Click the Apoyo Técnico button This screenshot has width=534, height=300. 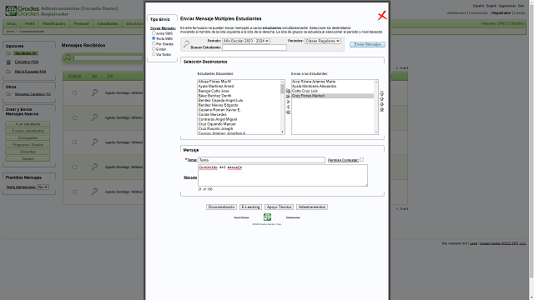click(x=279, y=207)
